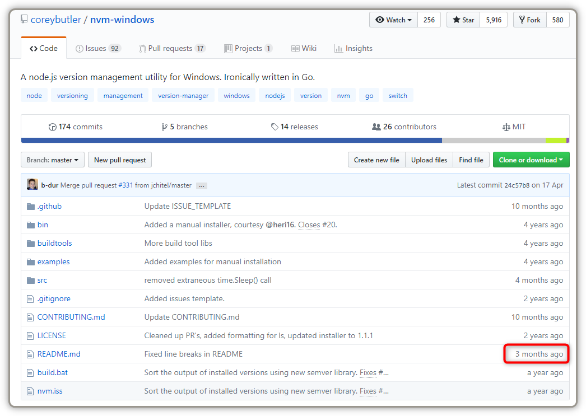
Task: Open the Wiki tab
Action: tap(304, 48)
